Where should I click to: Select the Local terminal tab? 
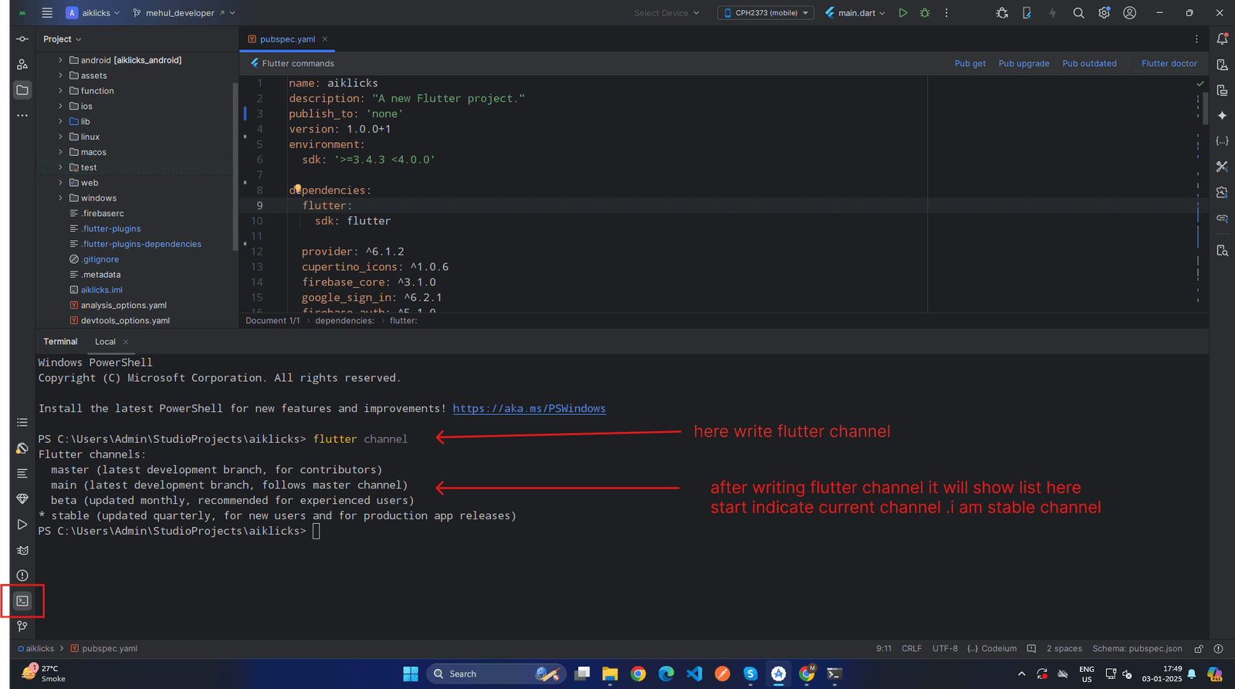(x=105, y=342)
